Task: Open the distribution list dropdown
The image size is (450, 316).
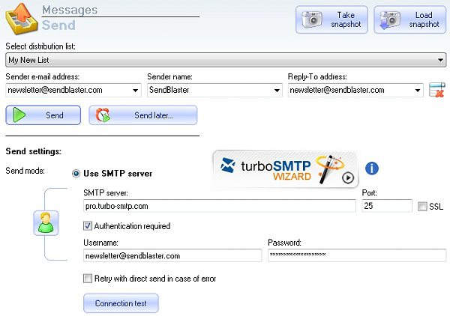Action: (x=441, y=60)
